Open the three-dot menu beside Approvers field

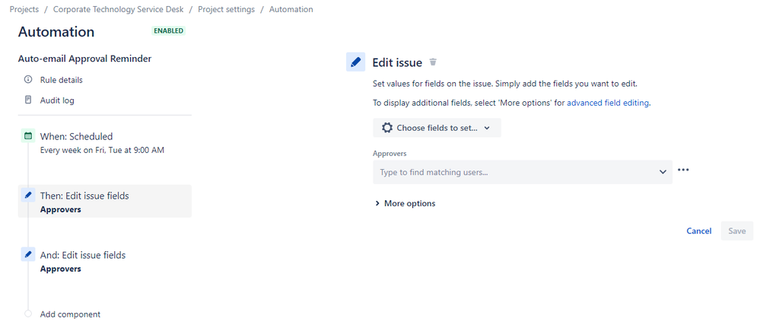pyautogui.click(x=683, y=170)
